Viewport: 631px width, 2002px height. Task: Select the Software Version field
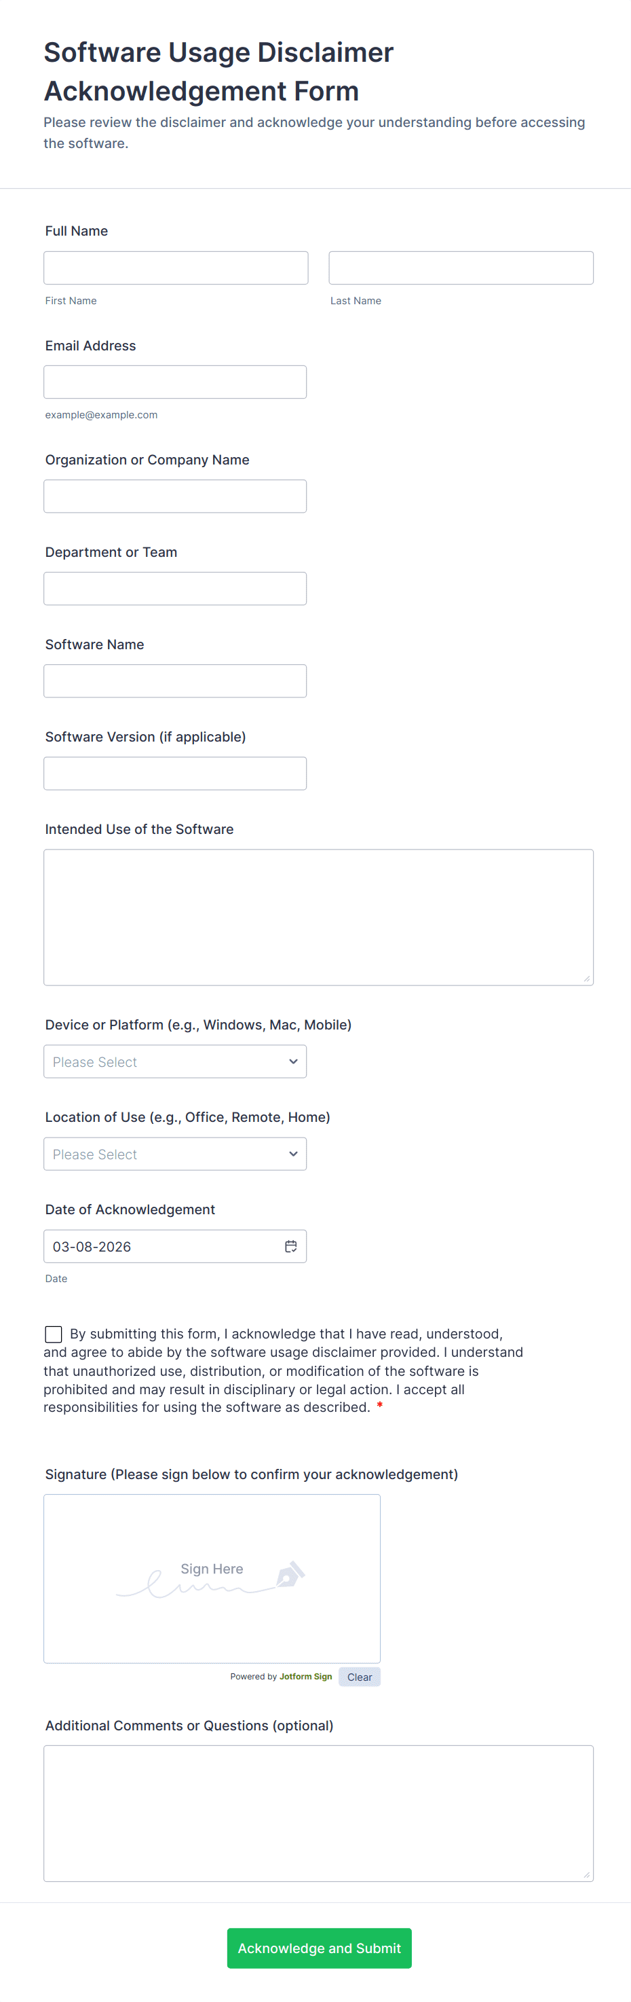pyautogui.click(x=174, y=773)
